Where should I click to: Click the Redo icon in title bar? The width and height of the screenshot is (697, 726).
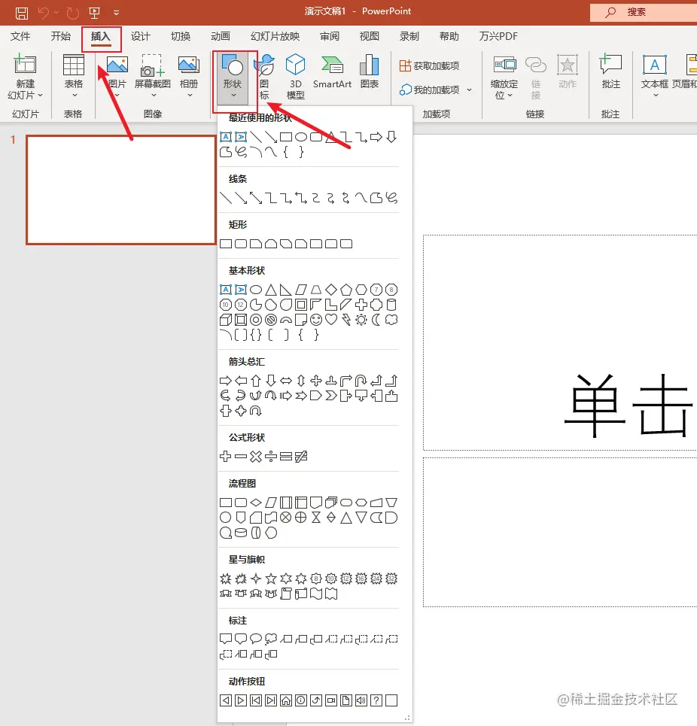tap(73, 13)
